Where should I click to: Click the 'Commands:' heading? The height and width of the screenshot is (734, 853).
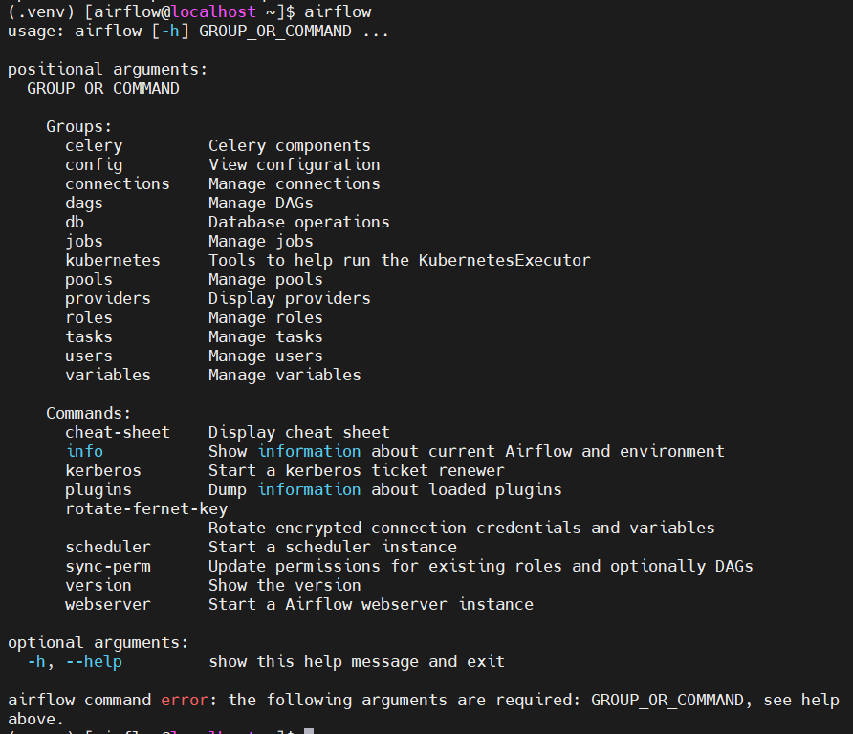[x=89, y=413]
